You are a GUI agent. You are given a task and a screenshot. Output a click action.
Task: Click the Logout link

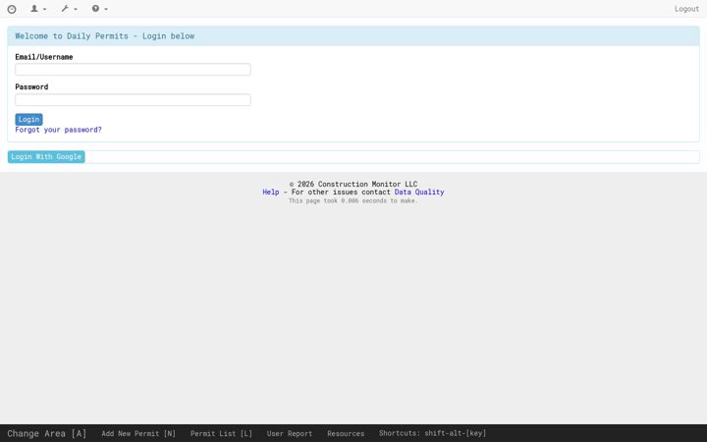(x=686, y=9)
